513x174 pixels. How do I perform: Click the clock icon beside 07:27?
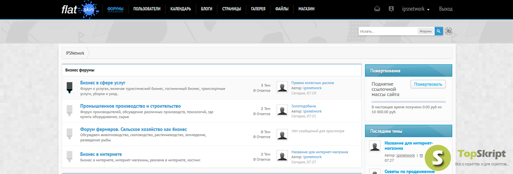pos(421,156)
